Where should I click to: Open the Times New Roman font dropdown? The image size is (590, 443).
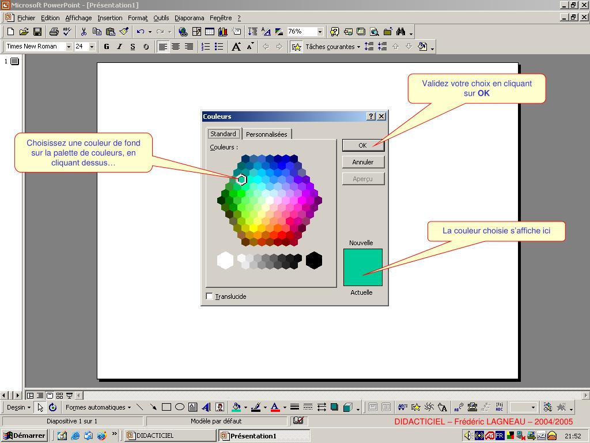point(69,47)
